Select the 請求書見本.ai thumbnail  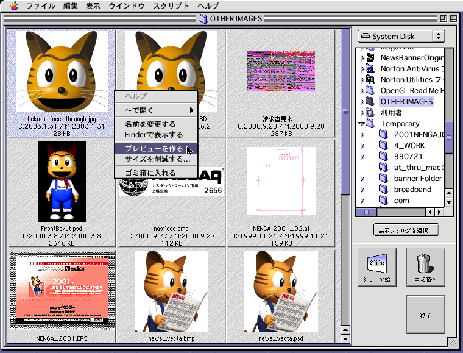[x=281, y=71]
